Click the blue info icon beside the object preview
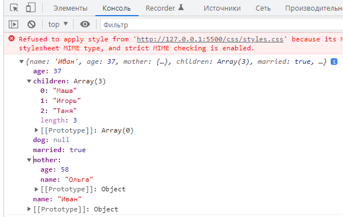343x217 pixels. coord(334,62)
